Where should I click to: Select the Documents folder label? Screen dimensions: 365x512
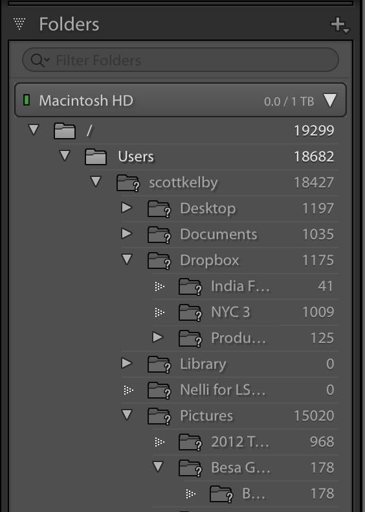click(219, 235)
